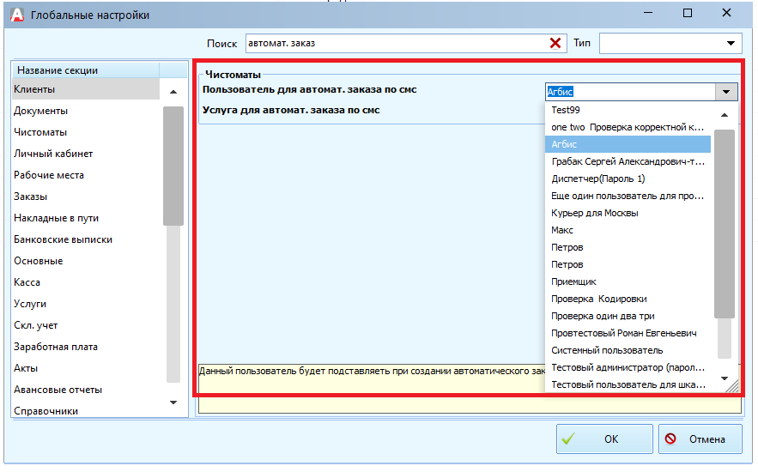758x472 pixels.
Task: Cancel changes with the Отмена button
Action: [x=700, y=439]
